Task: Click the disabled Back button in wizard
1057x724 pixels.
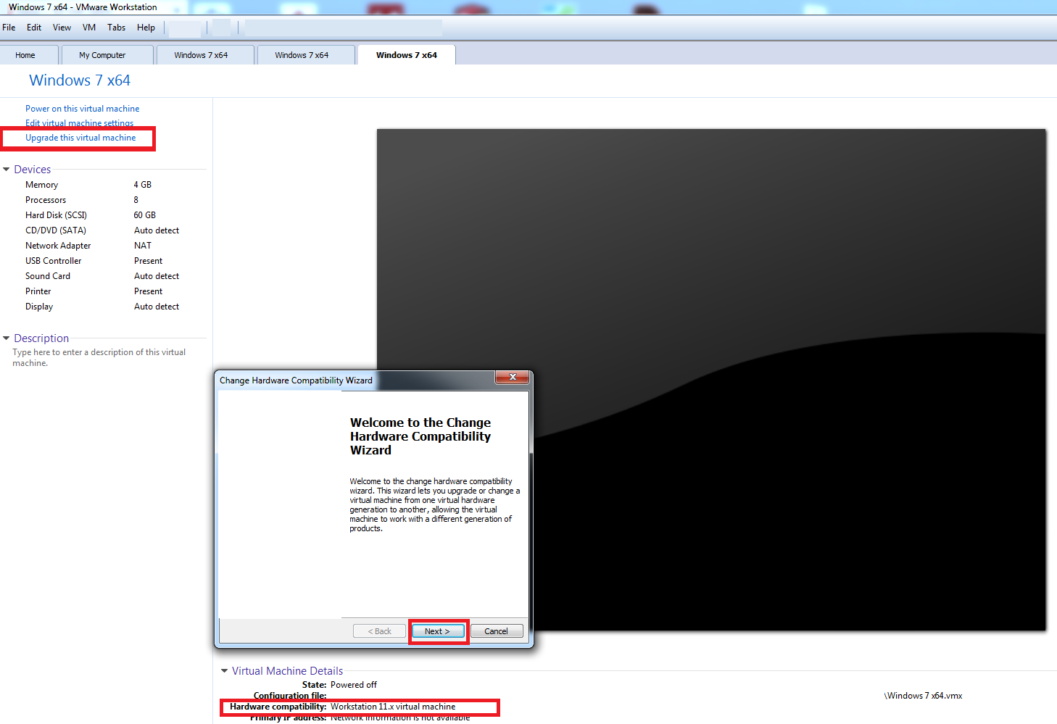Action: (x=380, y=631)
